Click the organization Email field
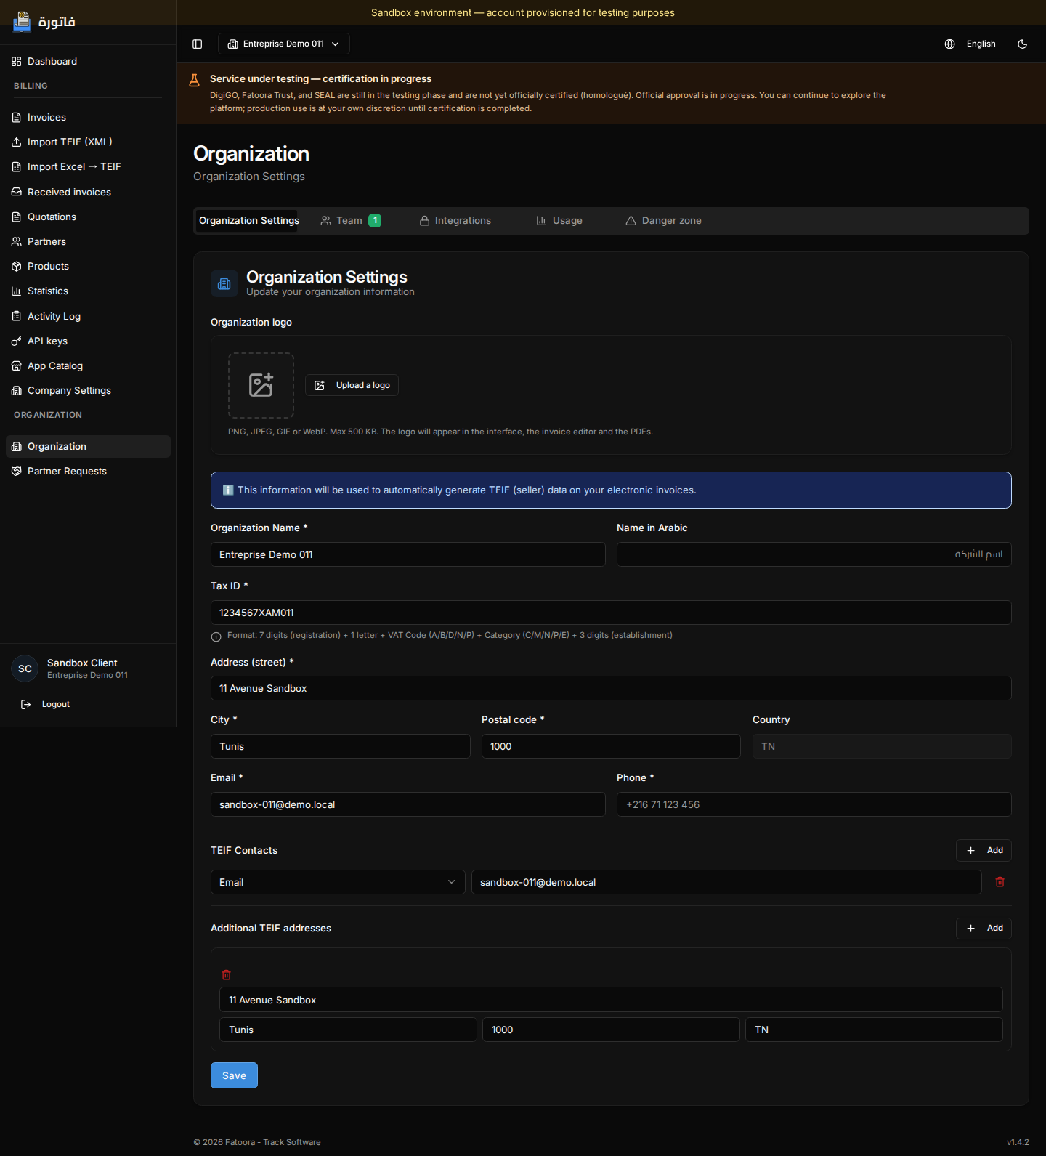Viewport: 1046px width, 1156px height. (x=408, y=804)
